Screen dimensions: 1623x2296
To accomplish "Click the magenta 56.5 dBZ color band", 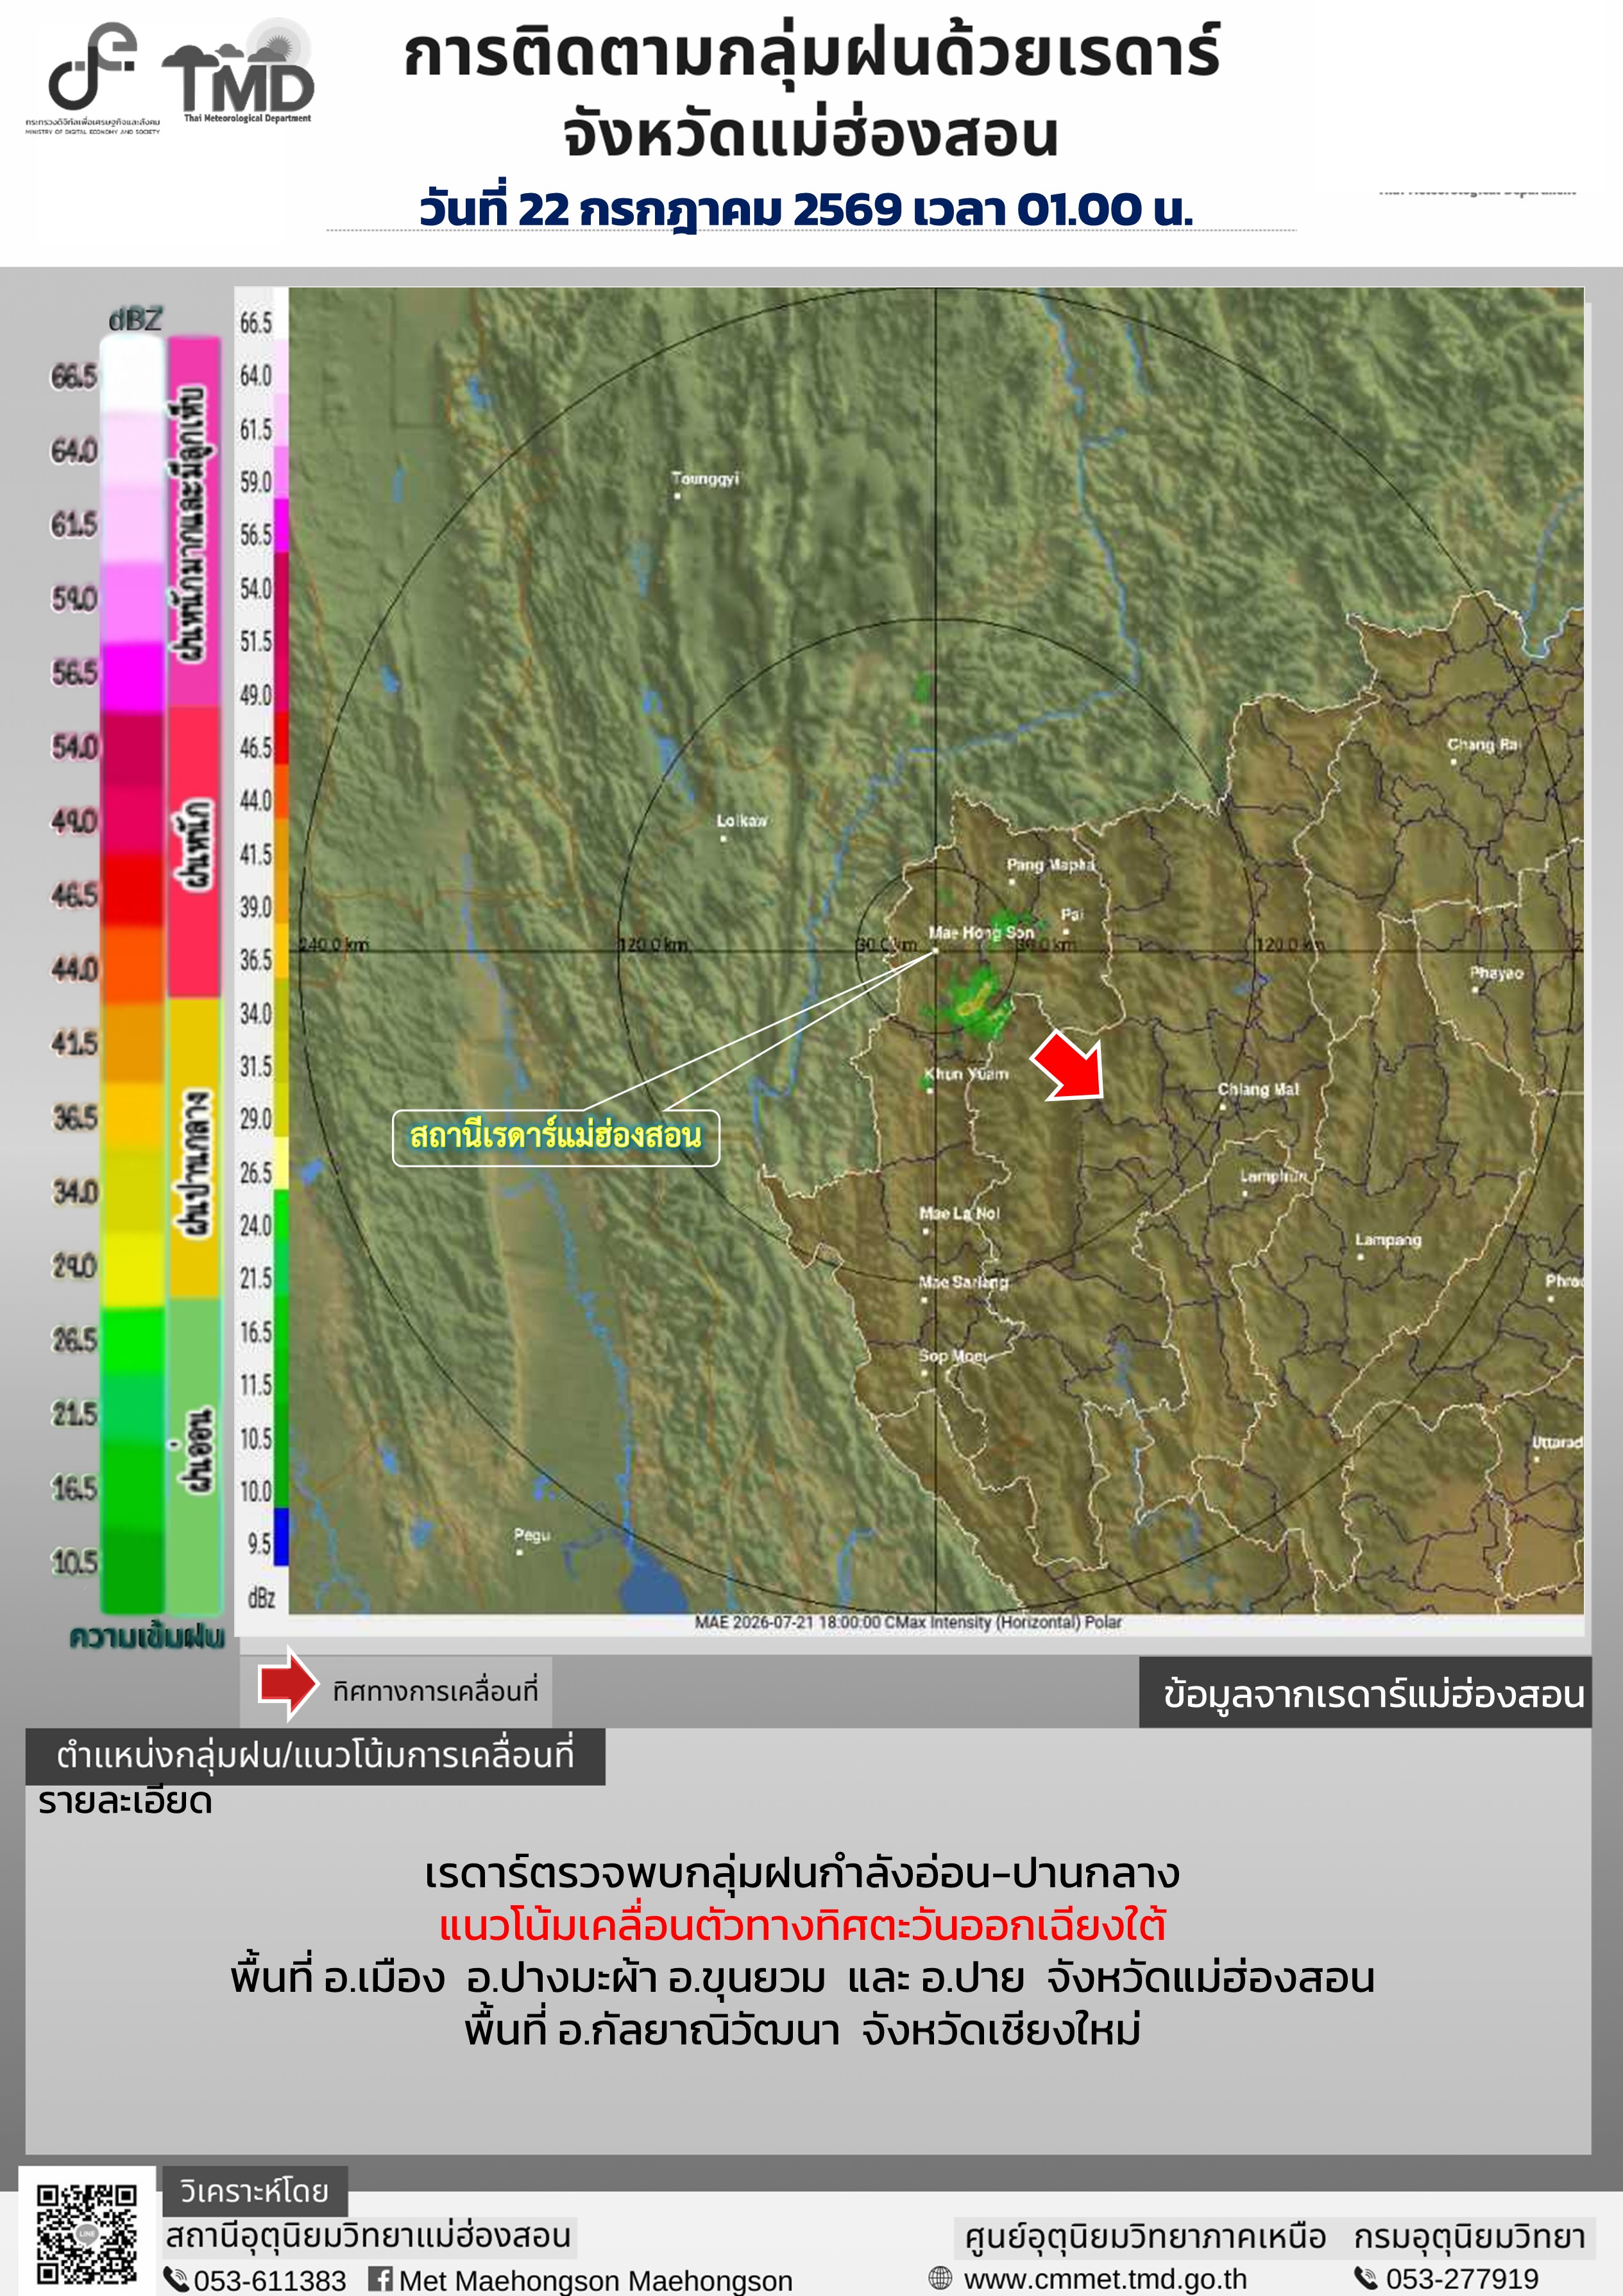I will [133, 675].
